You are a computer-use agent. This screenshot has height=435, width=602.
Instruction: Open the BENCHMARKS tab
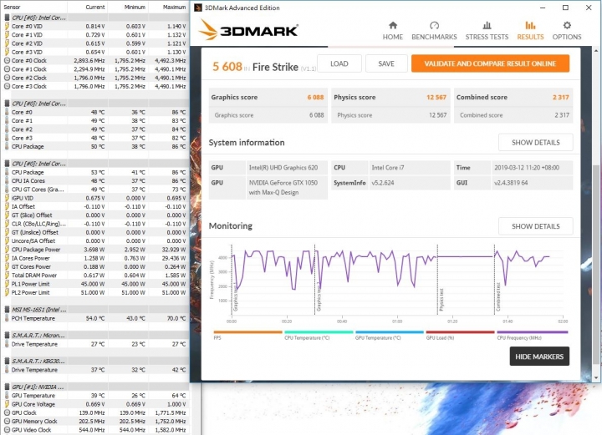pos(434,31)
